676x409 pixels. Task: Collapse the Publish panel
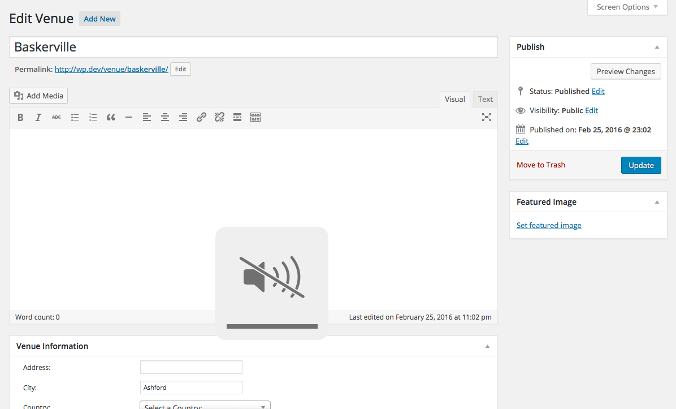pyautogui.click(x=657, y=48)
